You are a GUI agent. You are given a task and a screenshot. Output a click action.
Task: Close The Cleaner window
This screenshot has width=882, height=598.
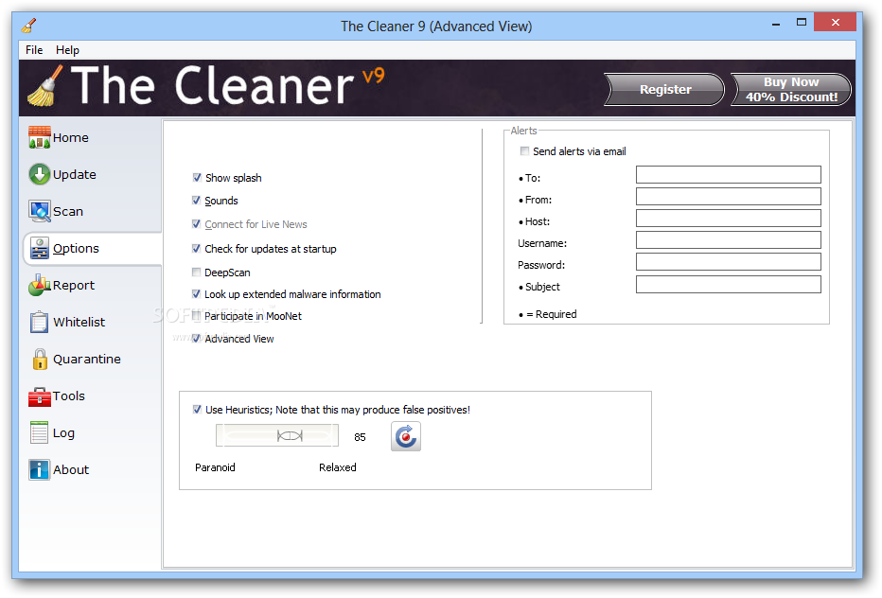pos(836,23)
